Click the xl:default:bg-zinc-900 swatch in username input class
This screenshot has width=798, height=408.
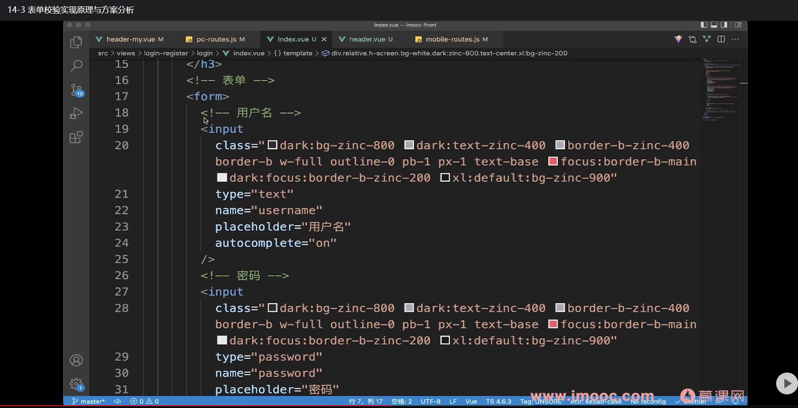445,177
